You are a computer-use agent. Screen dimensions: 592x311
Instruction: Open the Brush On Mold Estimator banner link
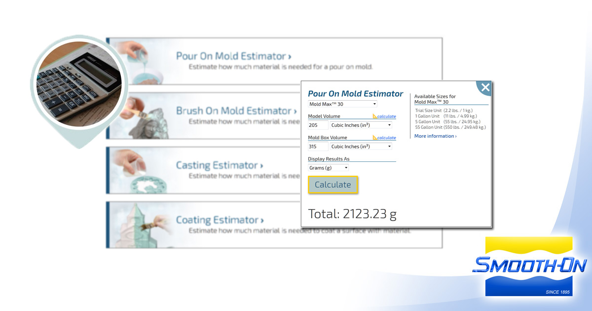click(236, 111)
